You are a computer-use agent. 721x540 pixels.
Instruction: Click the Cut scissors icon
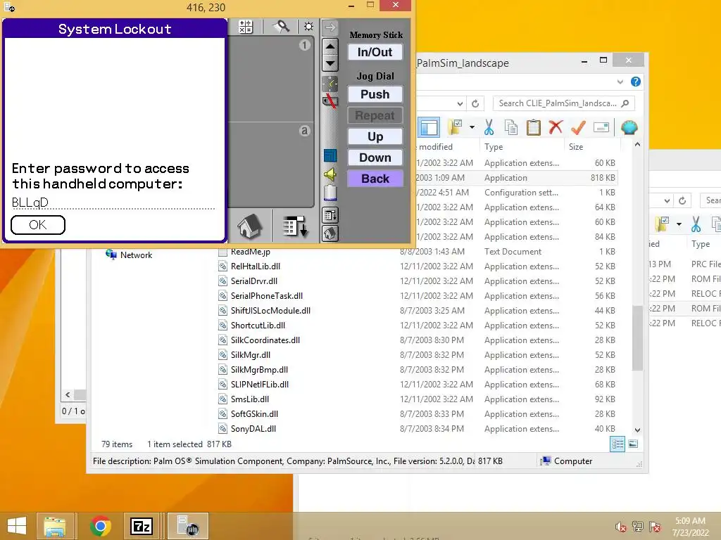tap(489, 127)
